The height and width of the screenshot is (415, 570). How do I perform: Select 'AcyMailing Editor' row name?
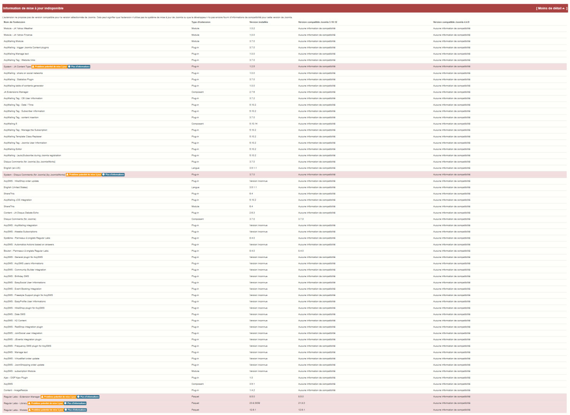point(13,149)
